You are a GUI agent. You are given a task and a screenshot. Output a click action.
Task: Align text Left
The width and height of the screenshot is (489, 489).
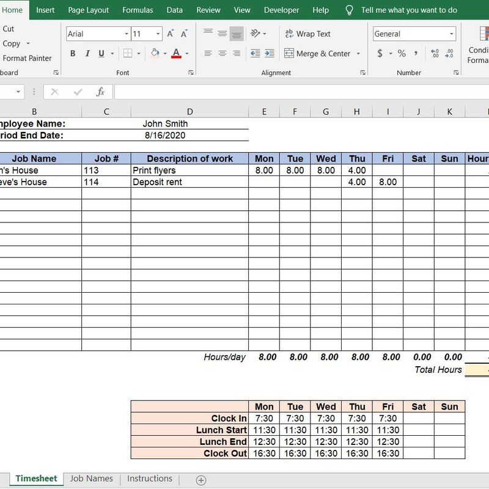(208, 53)
